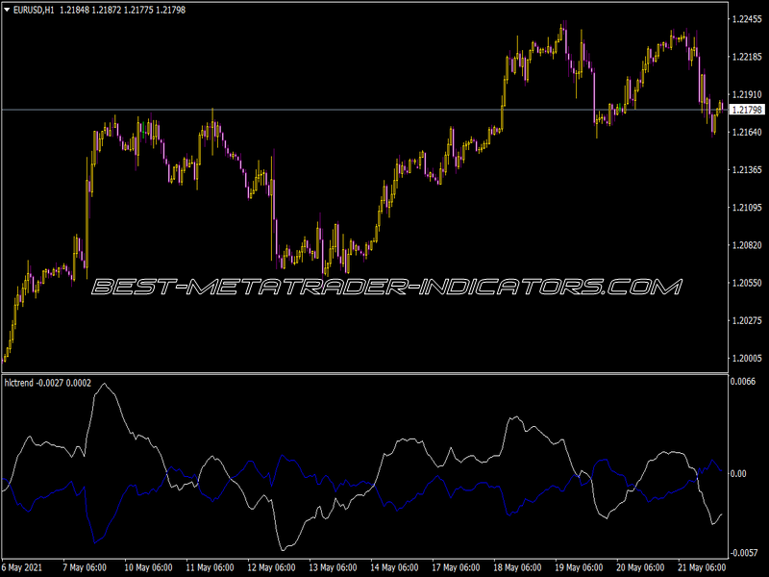Click the 7 May 06:00 time label
769x577 pixels.
(85, 567)
